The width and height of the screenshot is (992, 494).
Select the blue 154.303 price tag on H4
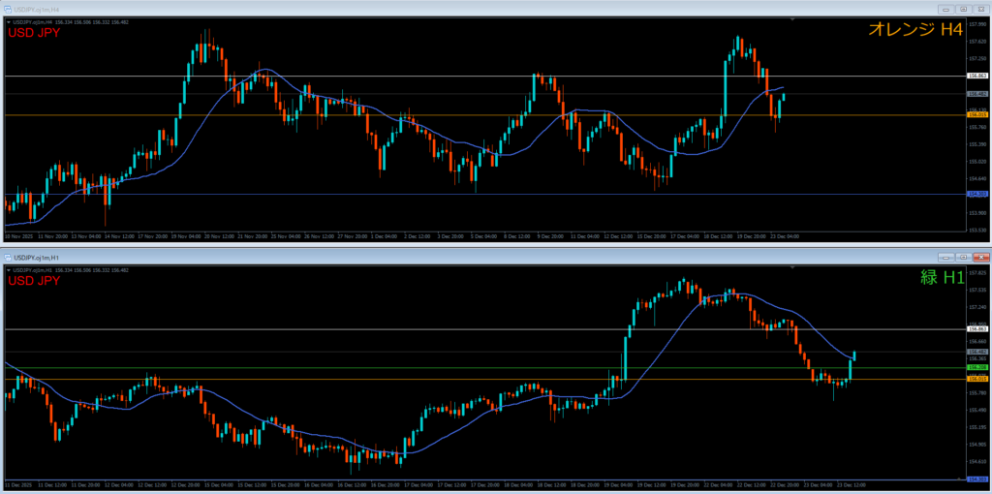(976, 194)
